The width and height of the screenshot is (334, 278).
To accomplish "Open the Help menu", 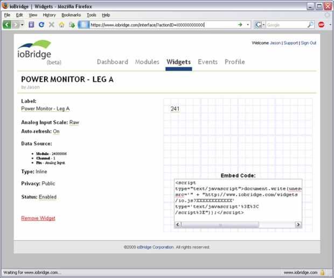I will [106, 15].
